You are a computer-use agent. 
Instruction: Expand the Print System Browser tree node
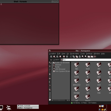[x=52, y=71]
